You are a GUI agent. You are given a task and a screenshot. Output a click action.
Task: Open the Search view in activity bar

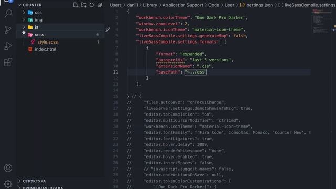click(8, 14)
